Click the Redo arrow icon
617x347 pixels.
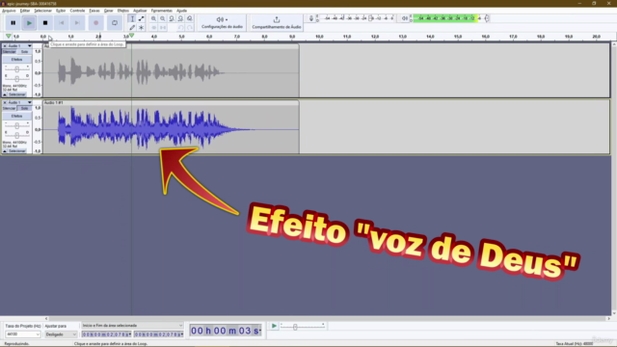[190, 28]
